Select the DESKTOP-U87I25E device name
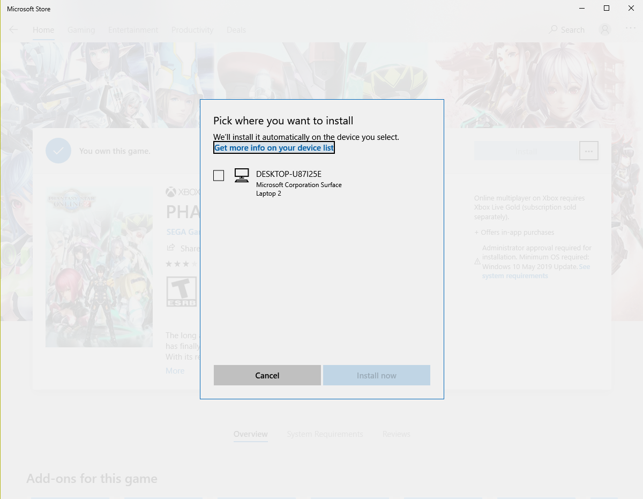This screenshot has height=499, width=643. click(289, 174)
